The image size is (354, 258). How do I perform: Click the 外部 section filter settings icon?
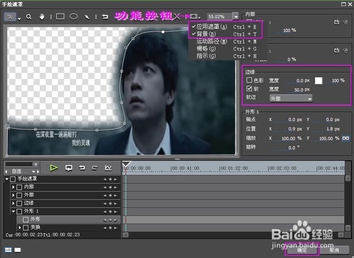[x=345, y=50]
